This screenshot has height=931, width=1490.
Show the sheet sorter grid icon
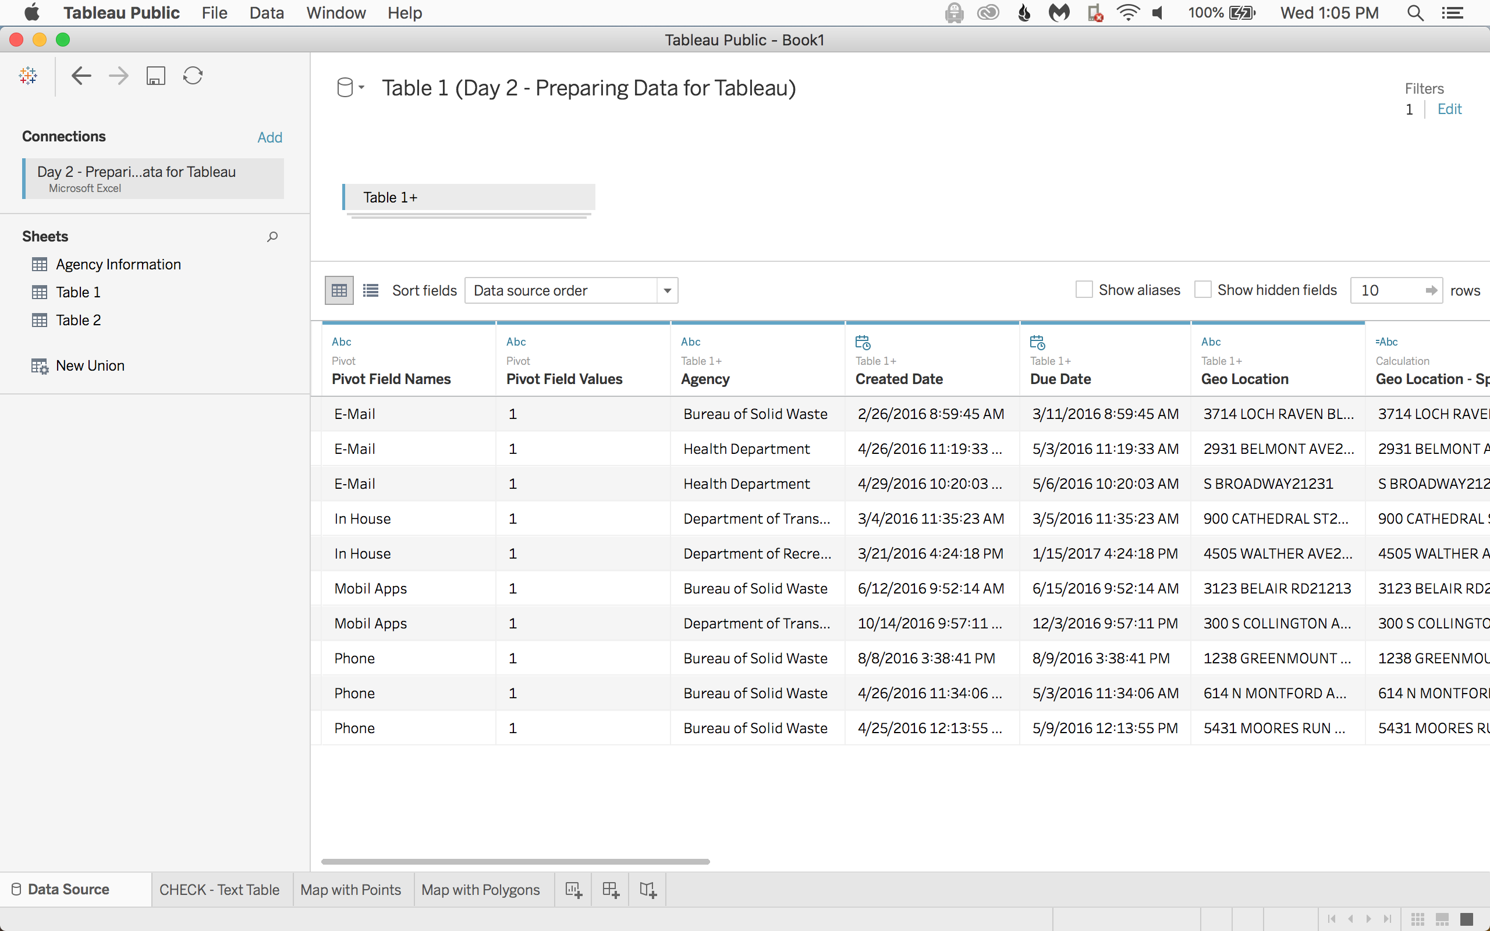[1418, 919]
